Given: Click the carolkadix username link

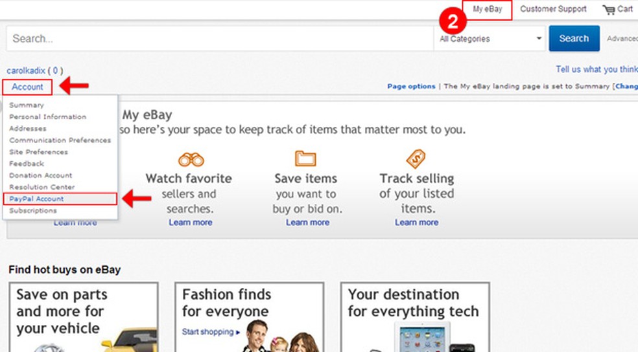Looking at the screenshot, I should point(27,71).
